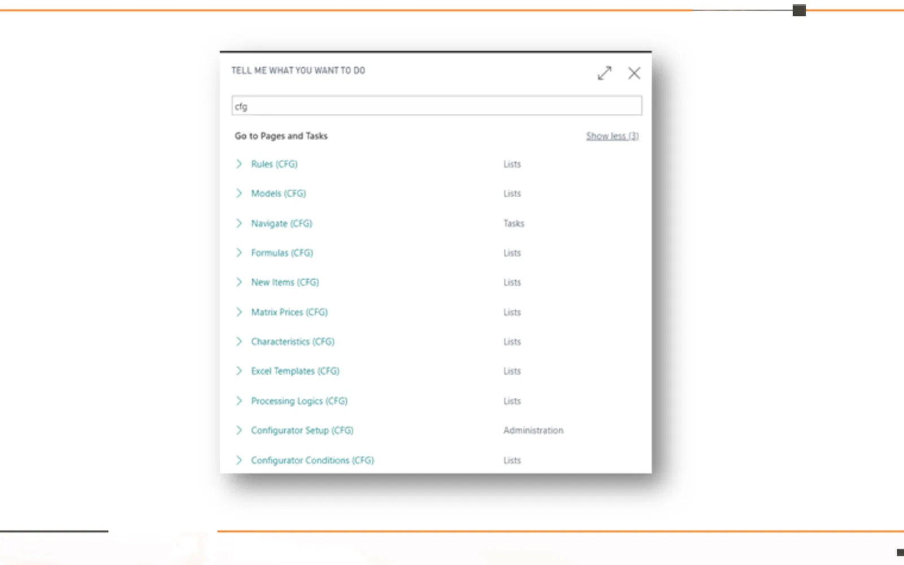This screenshot has width=904, height=565.
Task: Click the Lists label beside Matrix Prices (CFG)
Action: click(x=512, y=312)
